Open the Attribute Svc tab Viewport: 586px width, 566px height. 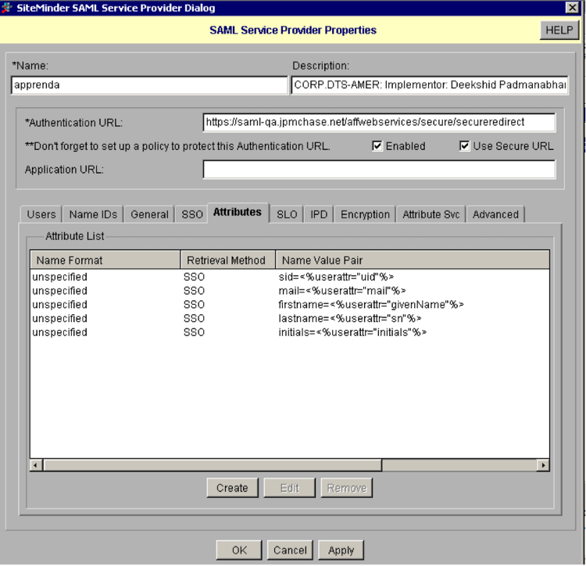click(431, 214)
